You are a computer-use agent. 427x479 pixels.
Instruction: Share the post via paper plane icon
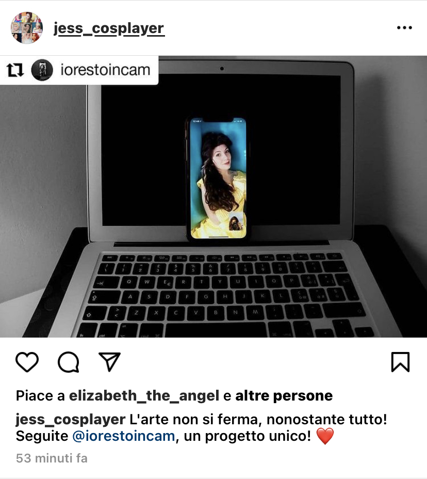(x=109, y=362)
